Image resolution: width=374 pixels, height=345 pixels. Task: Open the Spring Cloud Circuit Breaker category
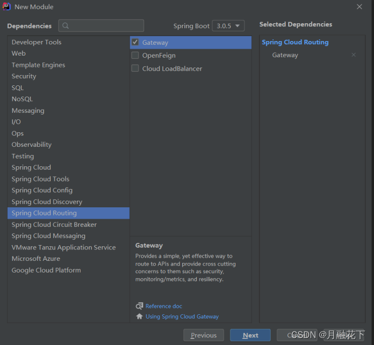(x=69, y=225)
